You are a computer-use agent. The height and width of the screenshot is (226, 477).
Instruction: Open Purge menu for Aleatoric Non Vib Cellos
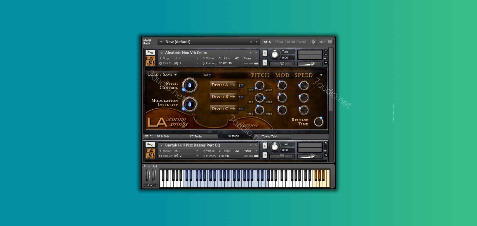[x=250, y=58]
